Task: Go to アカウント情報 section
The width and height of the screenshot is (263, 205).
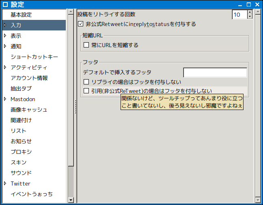Action: tap(29, 78)
